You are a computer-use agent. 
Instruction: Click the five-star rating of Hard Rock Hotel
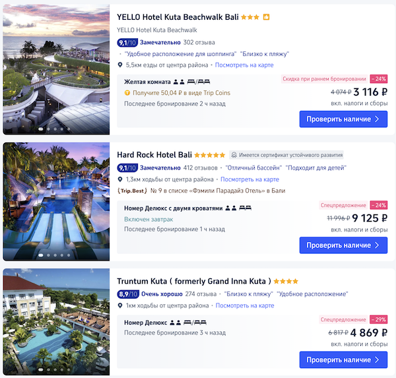(x=210, y=155)
